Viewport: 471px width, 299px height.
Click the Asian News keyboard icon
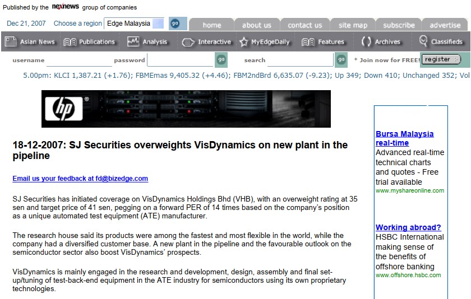click(11, 41)
